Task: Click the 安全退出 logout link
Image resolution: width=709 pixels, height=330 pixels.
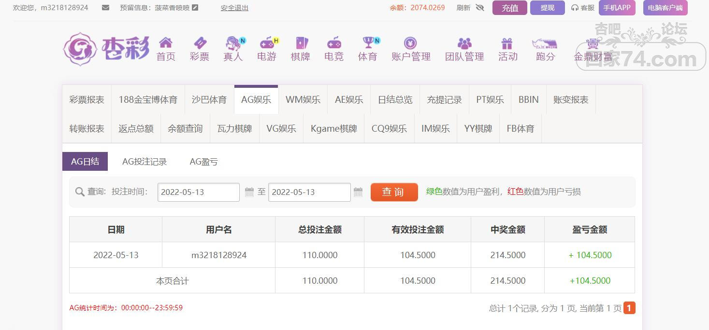Action: [234, 8]
